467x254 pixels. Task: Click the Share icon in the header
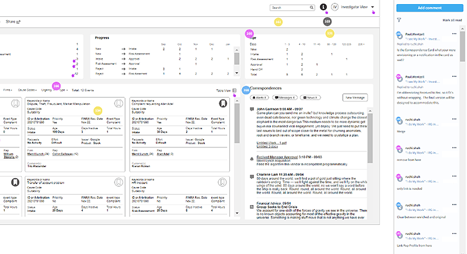(19, 22)
